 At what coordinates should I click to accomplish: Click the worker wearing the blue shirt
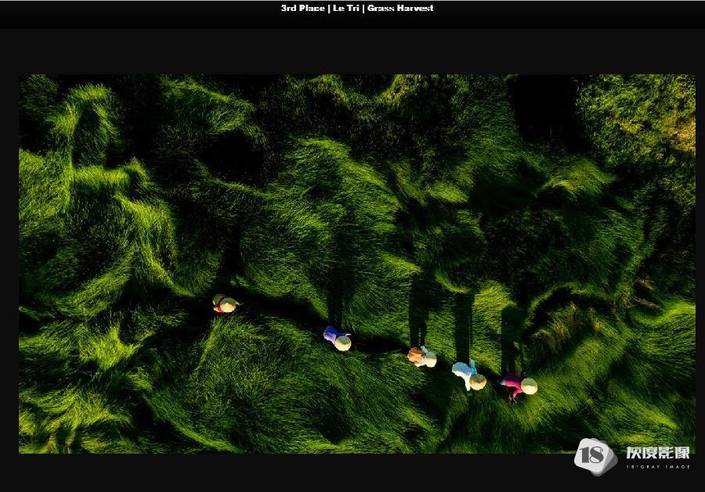338,338
